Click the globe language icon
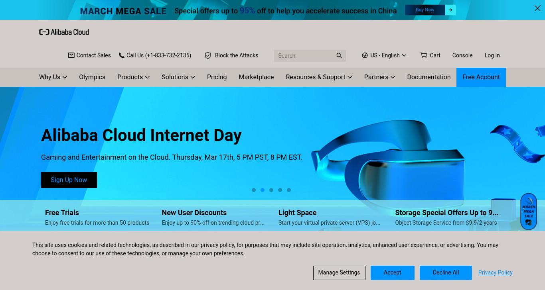Image resolution: width=545 pixels, height=290 pixels. (365, 55)
